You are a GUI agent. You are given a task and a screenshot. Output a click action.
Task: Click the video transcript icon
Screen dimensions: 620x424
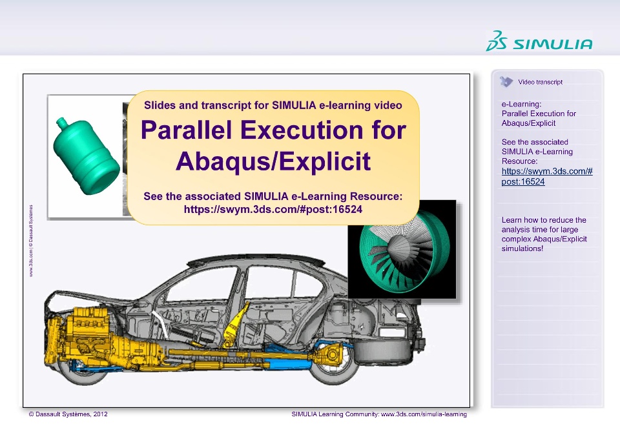(x=506, y=82)
